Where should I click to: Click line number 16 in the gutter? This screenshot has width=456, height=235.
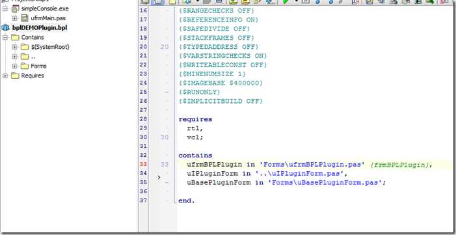143,11
